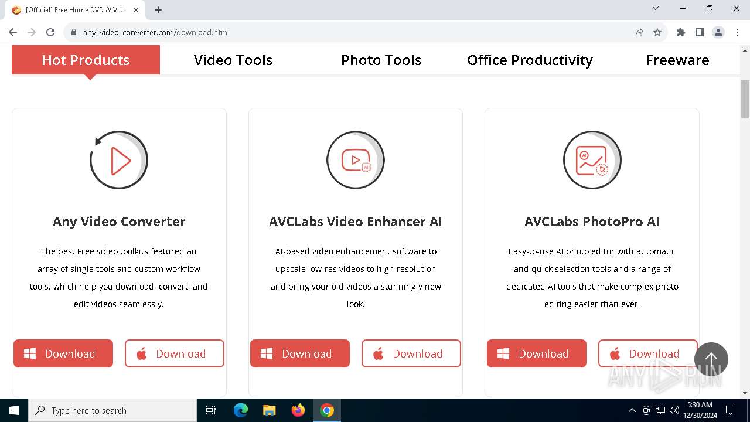Switch to the Video Tools tab
The height and width of the screenshot is (422, 750).
pyautogui.click(x=233, y=60)
